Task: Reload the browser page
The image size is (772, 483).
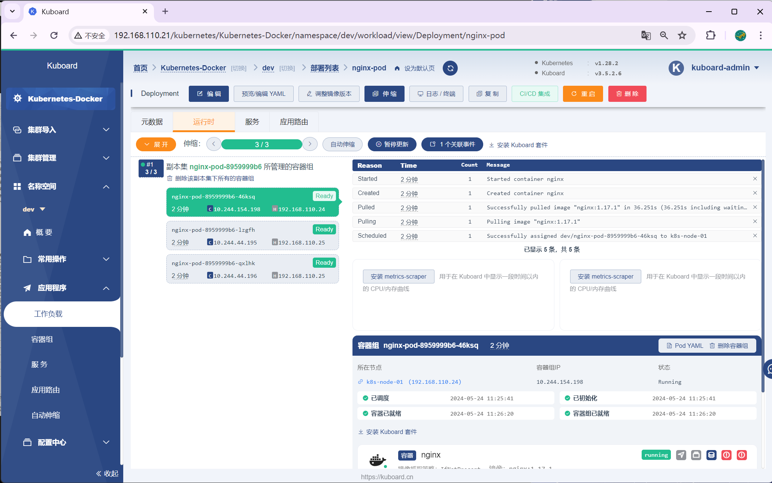Action: [54, 35]
